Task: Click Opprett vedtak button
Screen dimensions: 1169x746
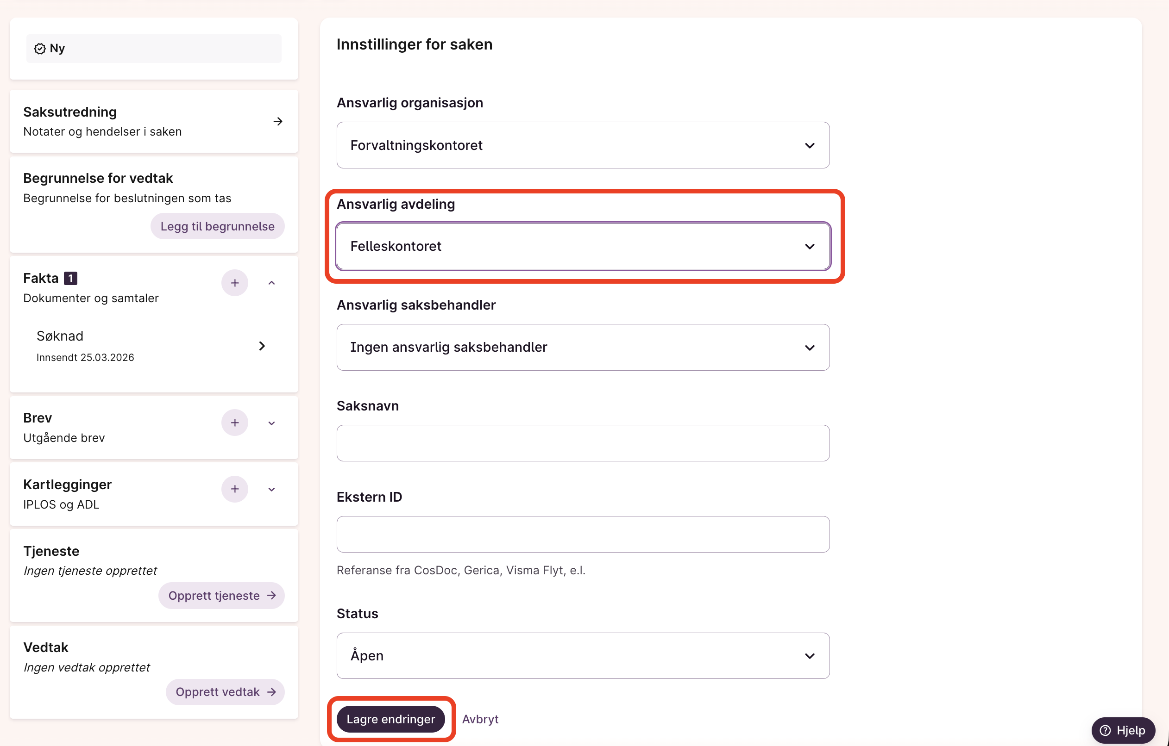Action: (x=225, y=692)
